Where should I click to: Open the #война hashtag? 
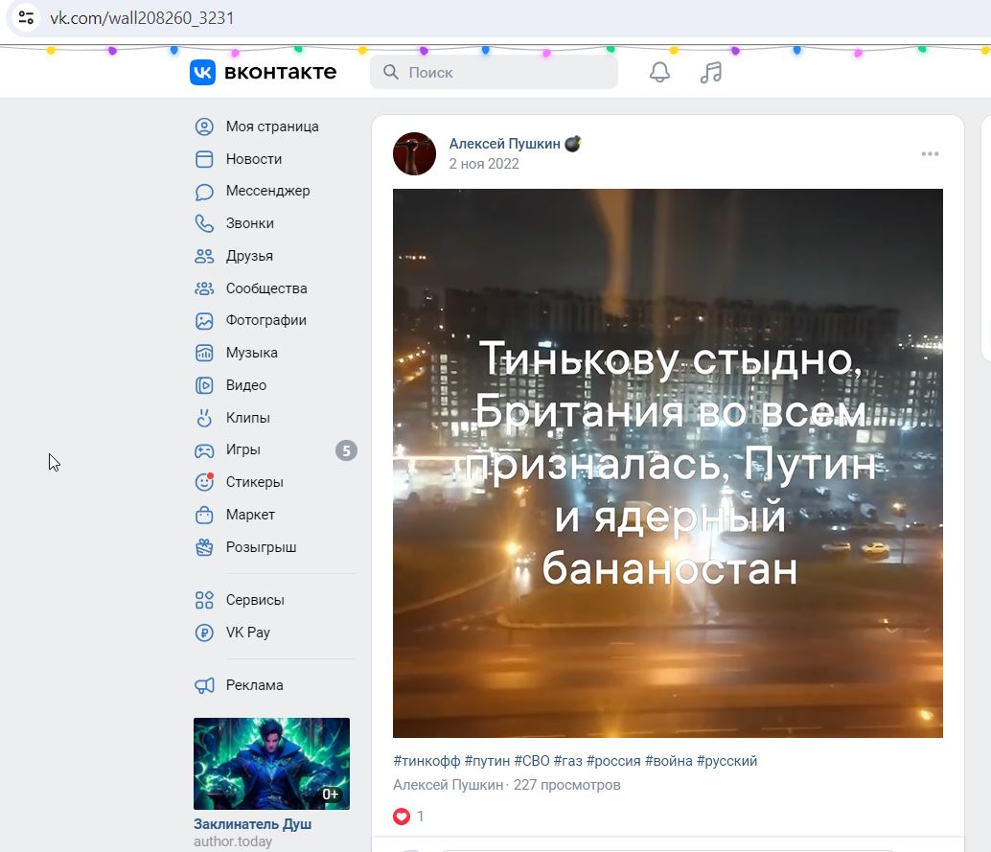click(x=669, y=761)
